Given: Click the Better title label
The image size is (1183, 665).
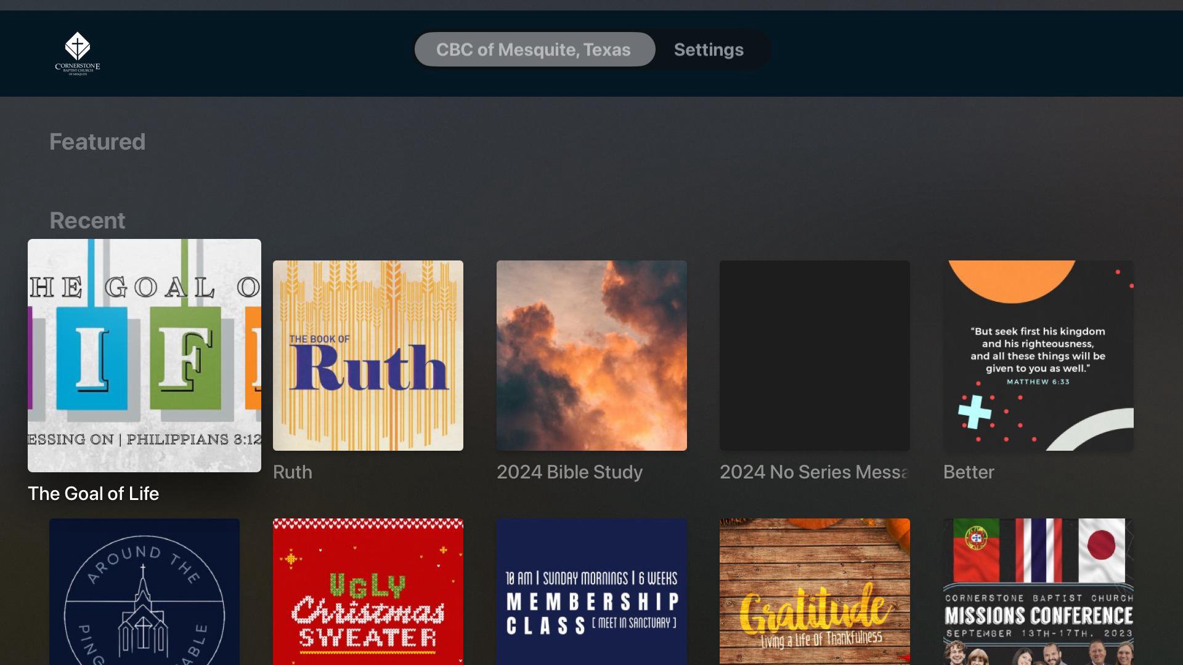Looking at the screenshot, I should click(969, 472).
